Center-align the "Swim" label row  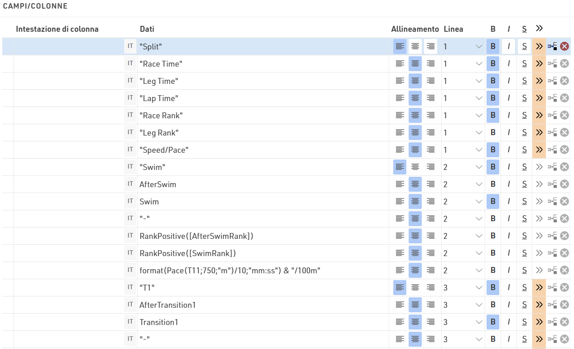(415, 167)
